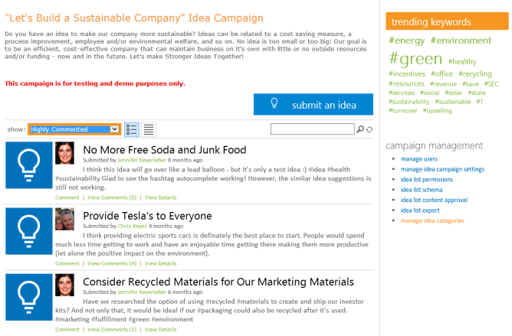Switch to compact list view icon
This screenshot has height=336, width=512.
pos(149,129)
